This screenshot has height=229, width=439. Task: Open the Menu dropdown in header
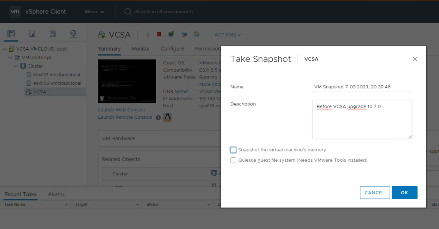pos(94,12)
